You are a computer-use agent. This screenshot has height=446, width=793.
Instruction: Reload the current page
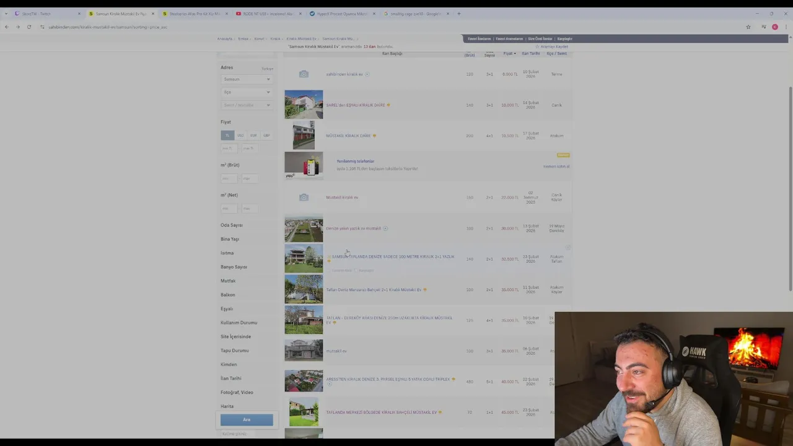pos(28,27)
